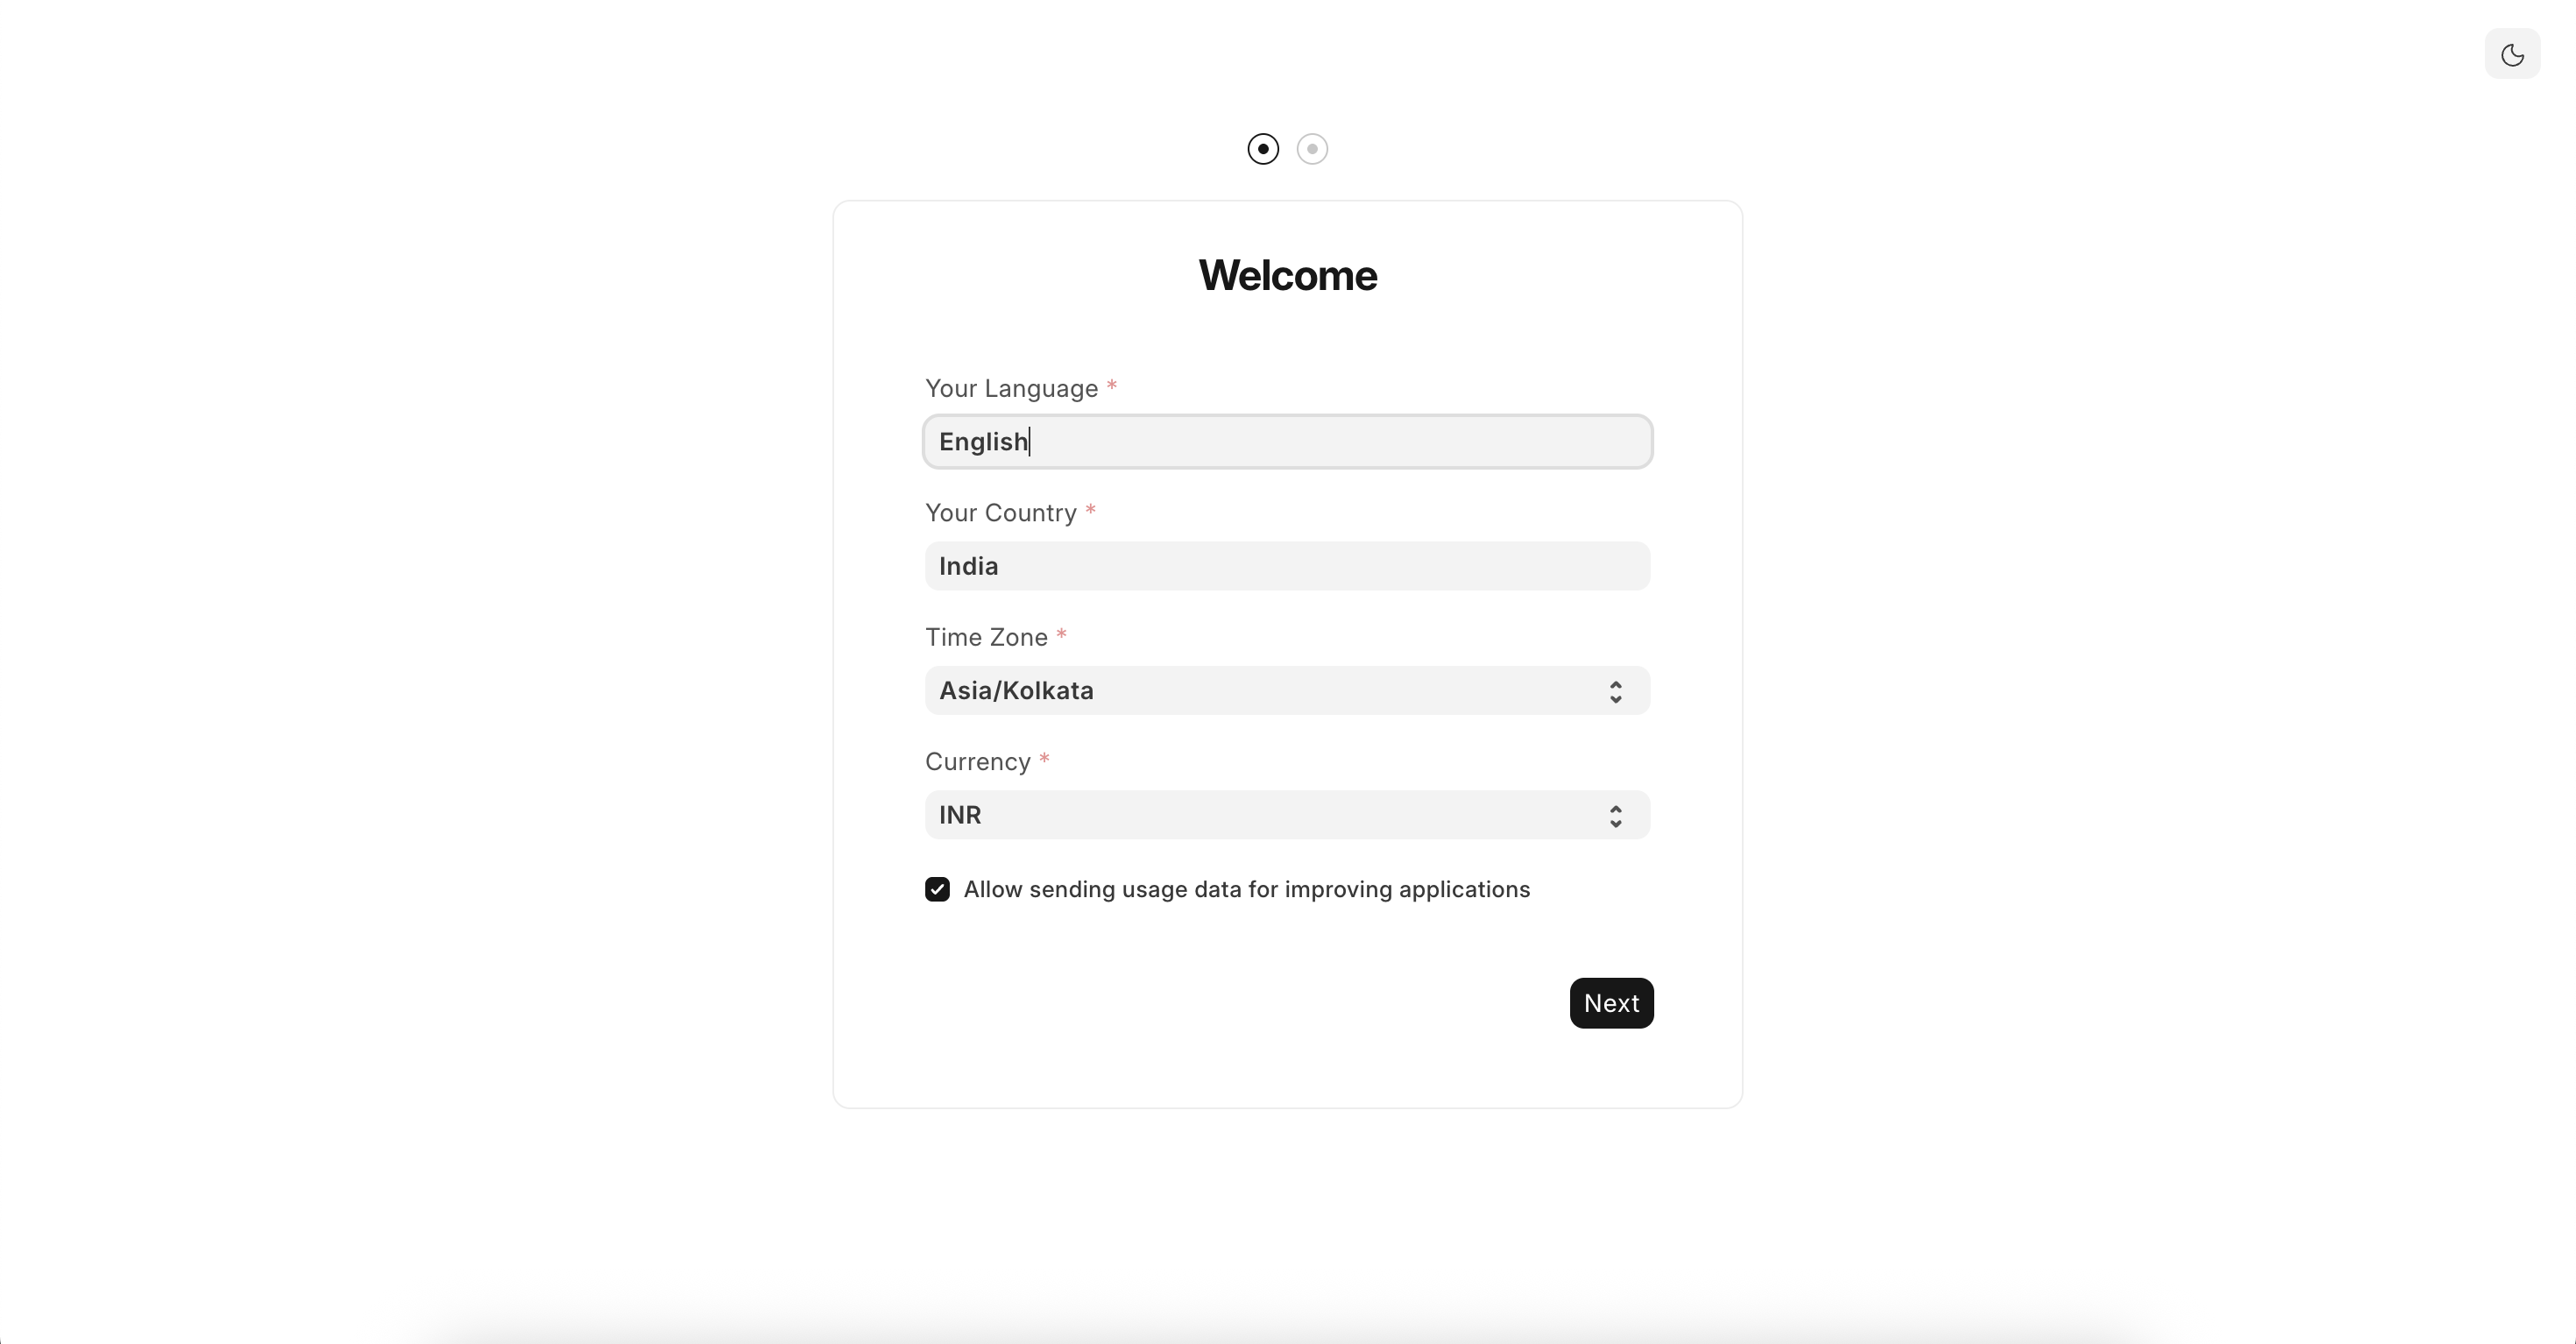
Task: Open the India country selector
Action: 1287,566
